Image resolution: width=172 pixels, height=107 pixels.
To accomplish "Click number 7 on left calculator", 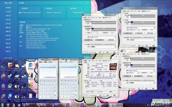I will 41,87.
